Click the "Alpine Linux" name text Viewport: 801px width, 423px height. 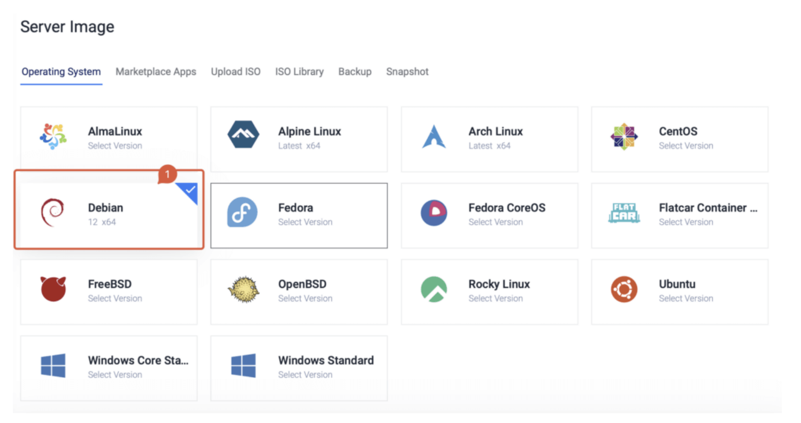coord(310,132)
